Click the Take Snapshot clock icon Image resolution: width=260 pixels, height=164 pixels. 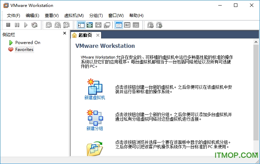pyautogui.click(x=49, y=25)
